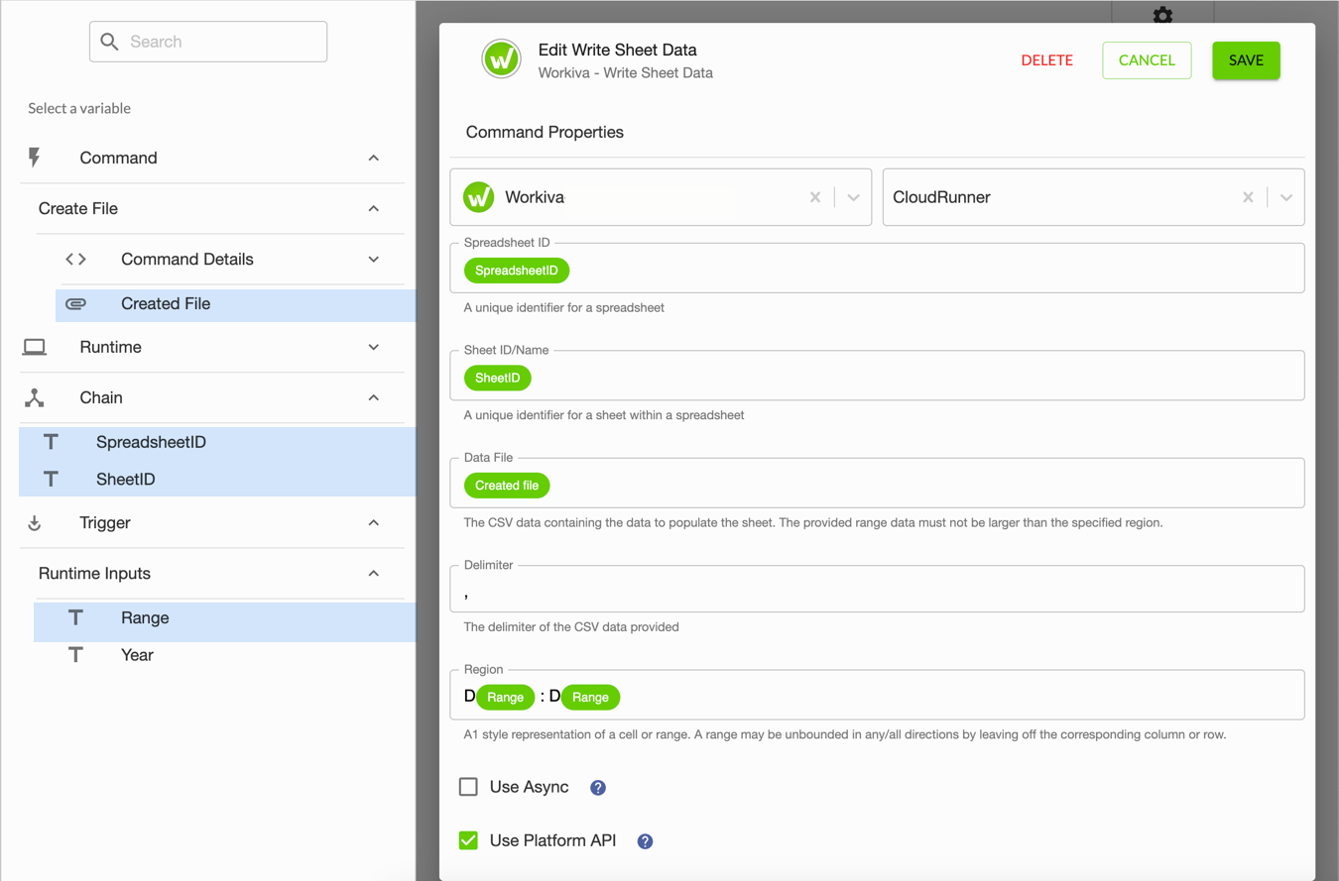Click into the Delimiter input field
This screenshot has width=1339, height=881.
[x=877, y=589]
